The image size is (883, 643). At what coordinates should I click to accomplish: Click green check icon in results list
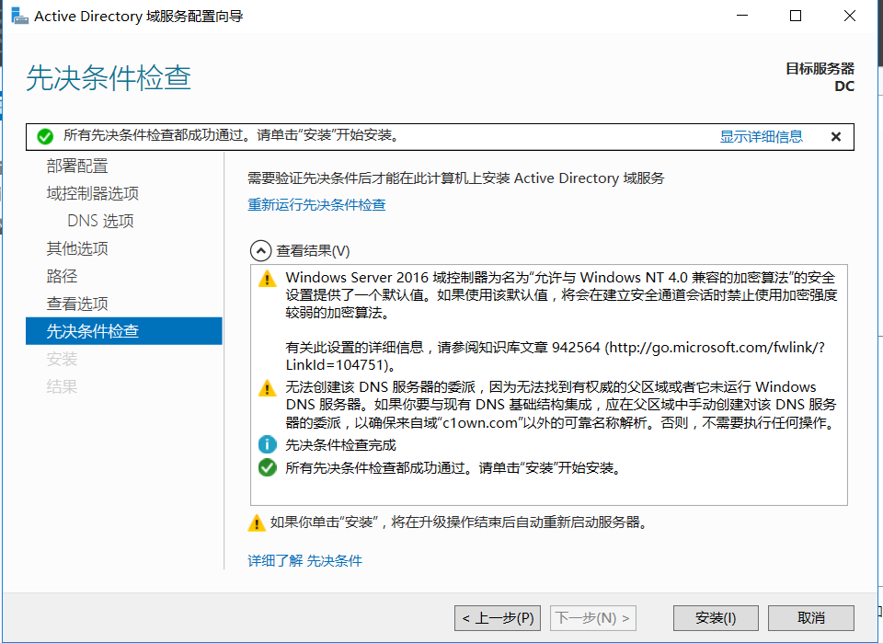tap(267, 467)
